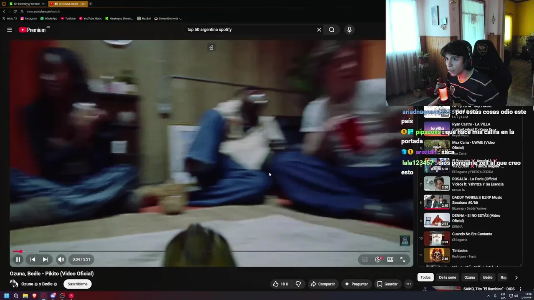Play DADDY YANKEE BZRP Music Sessions #0/66
The image size is (534, 300).
[x=469, y=202]
